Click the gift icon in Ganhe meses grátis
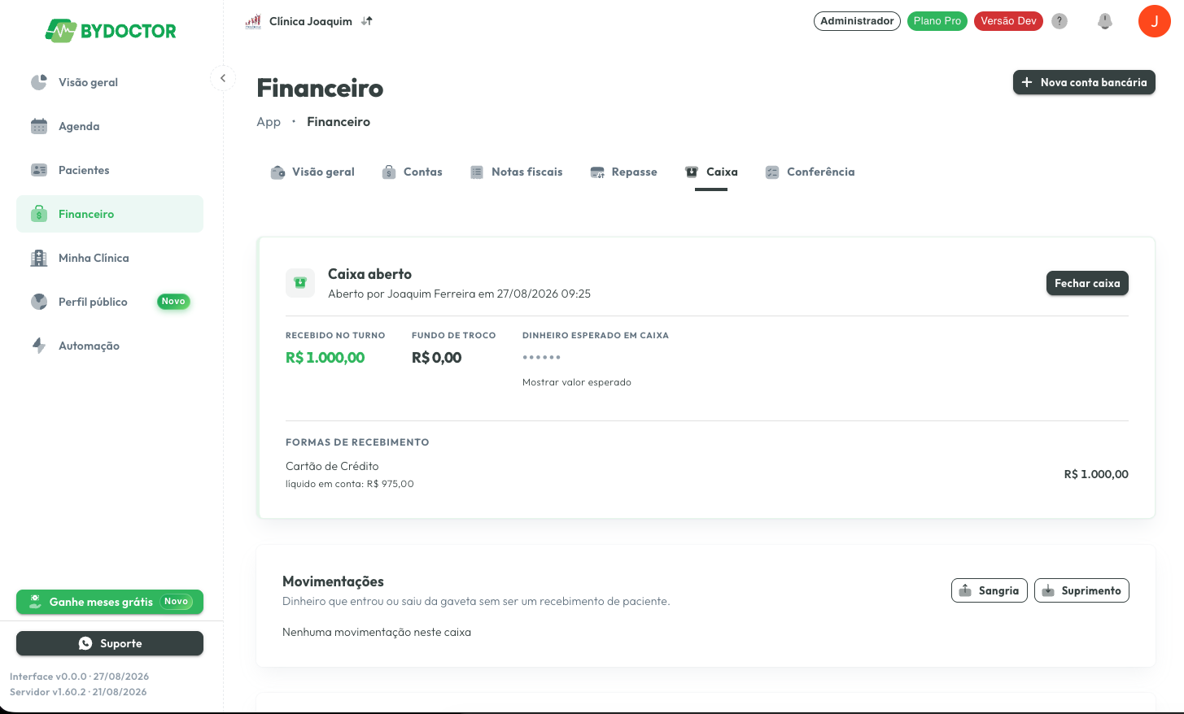 click(35, 602)
